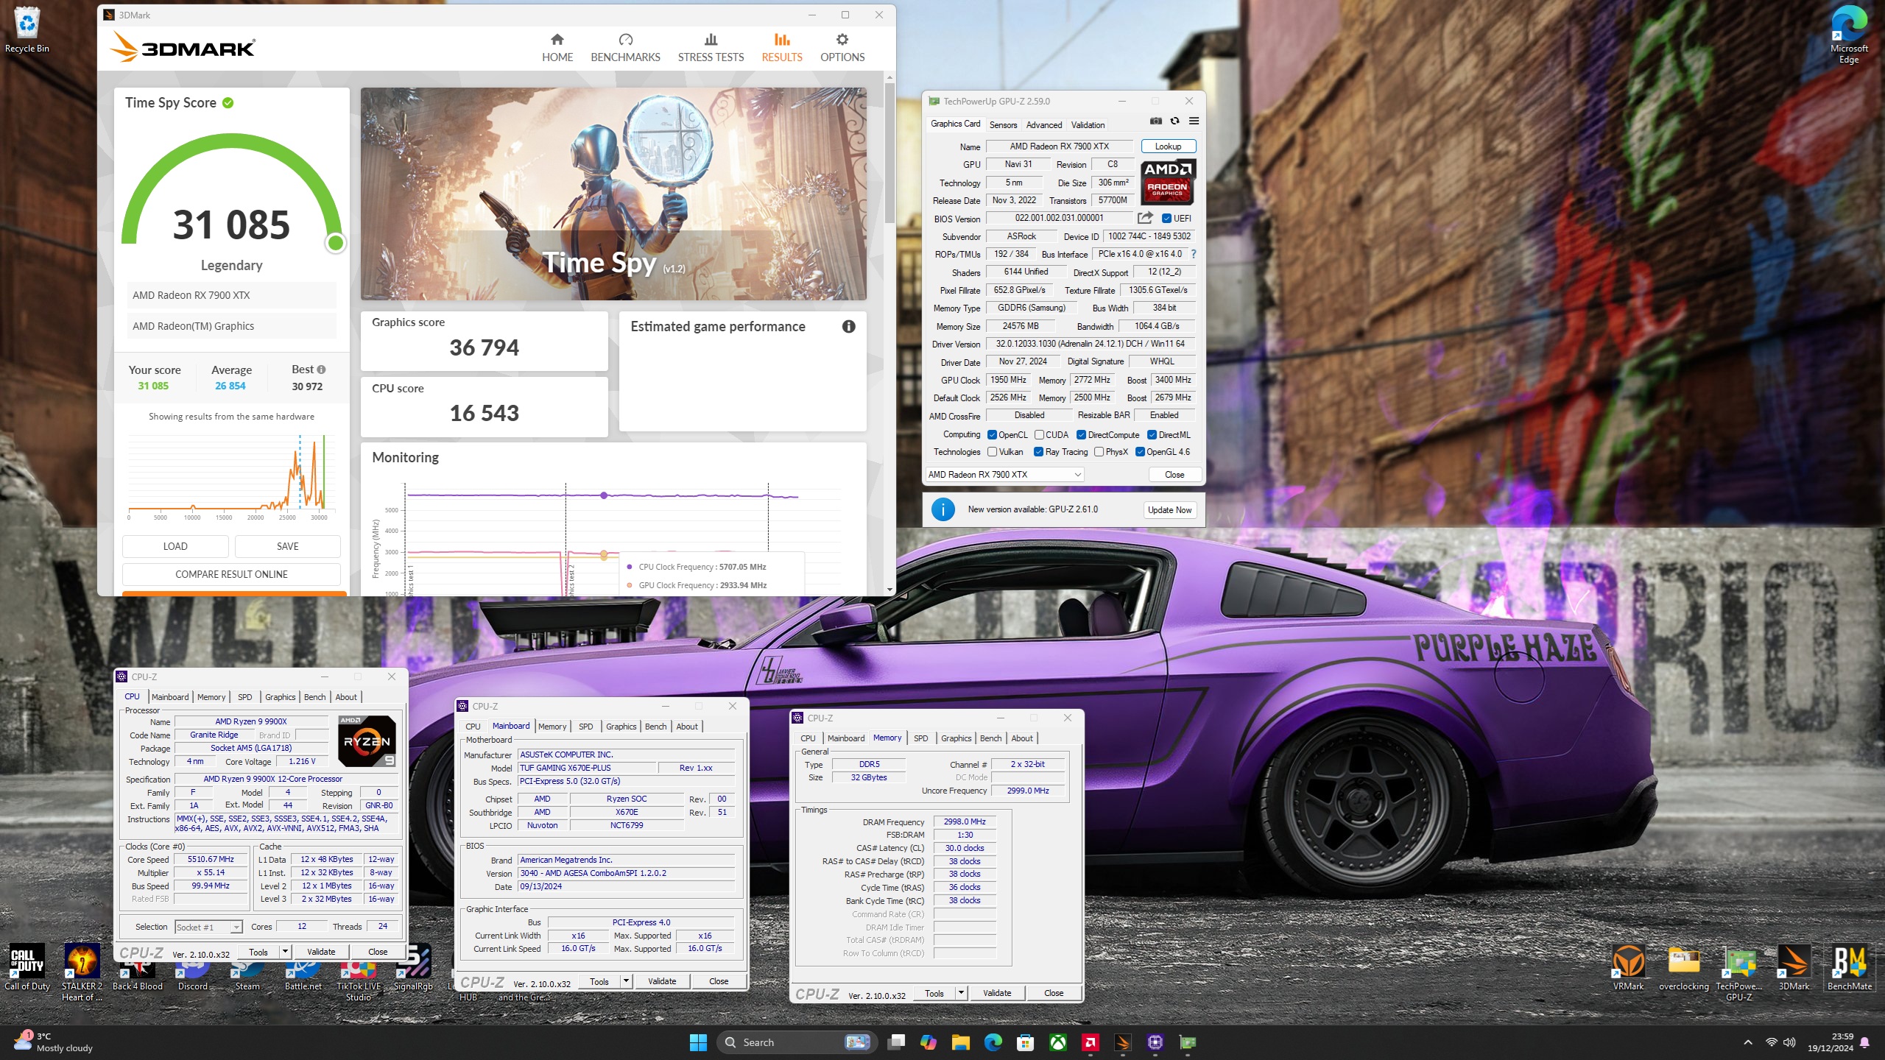The width and height of the screenshot is (1885, 1060).
Task: Toggle the OpenGL 4.6 checkbox in GPU-Z
Action: click(x=1140, y=452)
